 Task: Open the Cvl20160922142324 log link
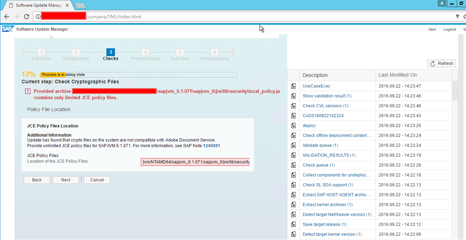click(x=323, y=116)
